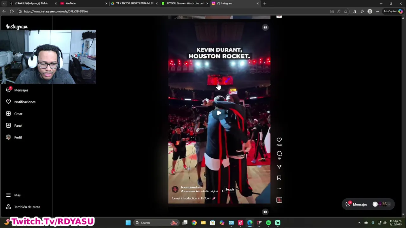
Task: Close the YouTube browser tab
Action: (x=106, y=3)
